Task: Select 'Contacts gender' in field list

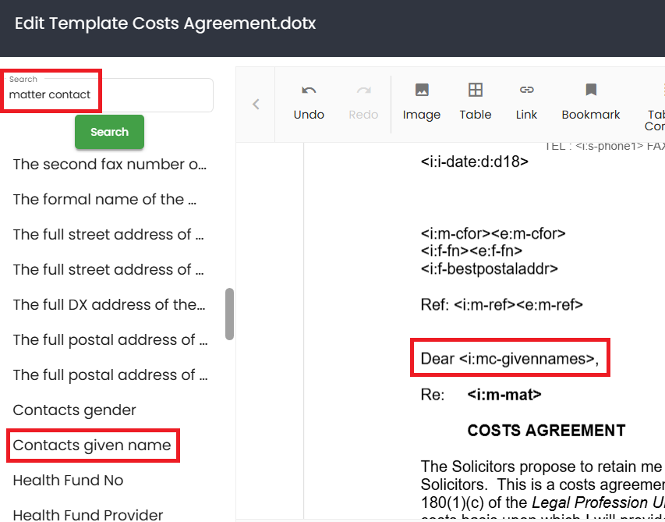Action: [x=75, y=410]
